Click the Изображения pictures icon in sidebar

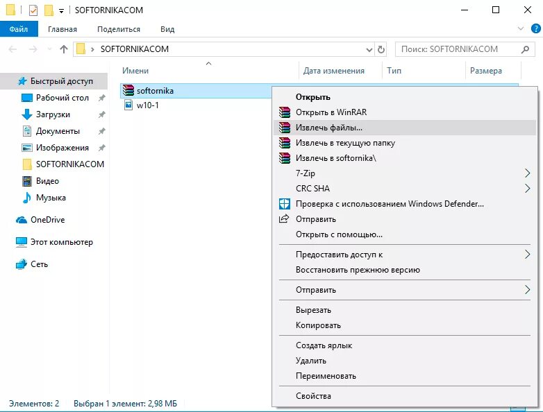point(26,148)
